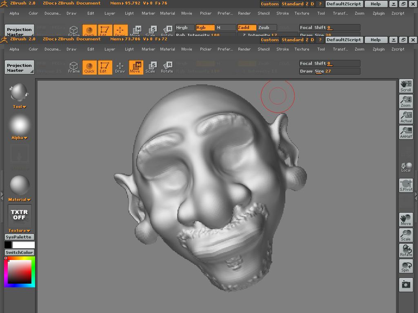The image size is (418, 313).
Task: Open the Alpha menu in front window
Action: [14, 49]
